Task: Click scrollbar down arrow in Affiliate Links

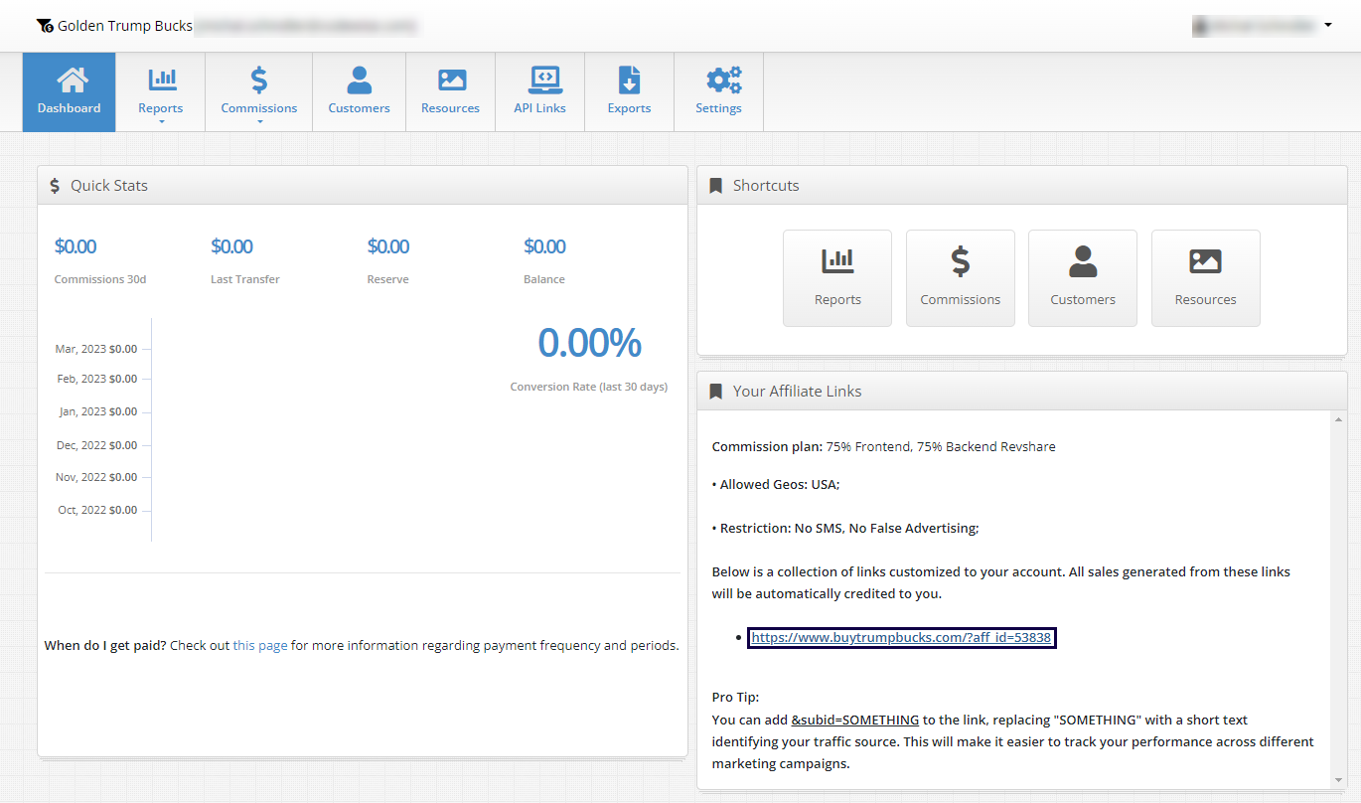Action: point(1338,780)
